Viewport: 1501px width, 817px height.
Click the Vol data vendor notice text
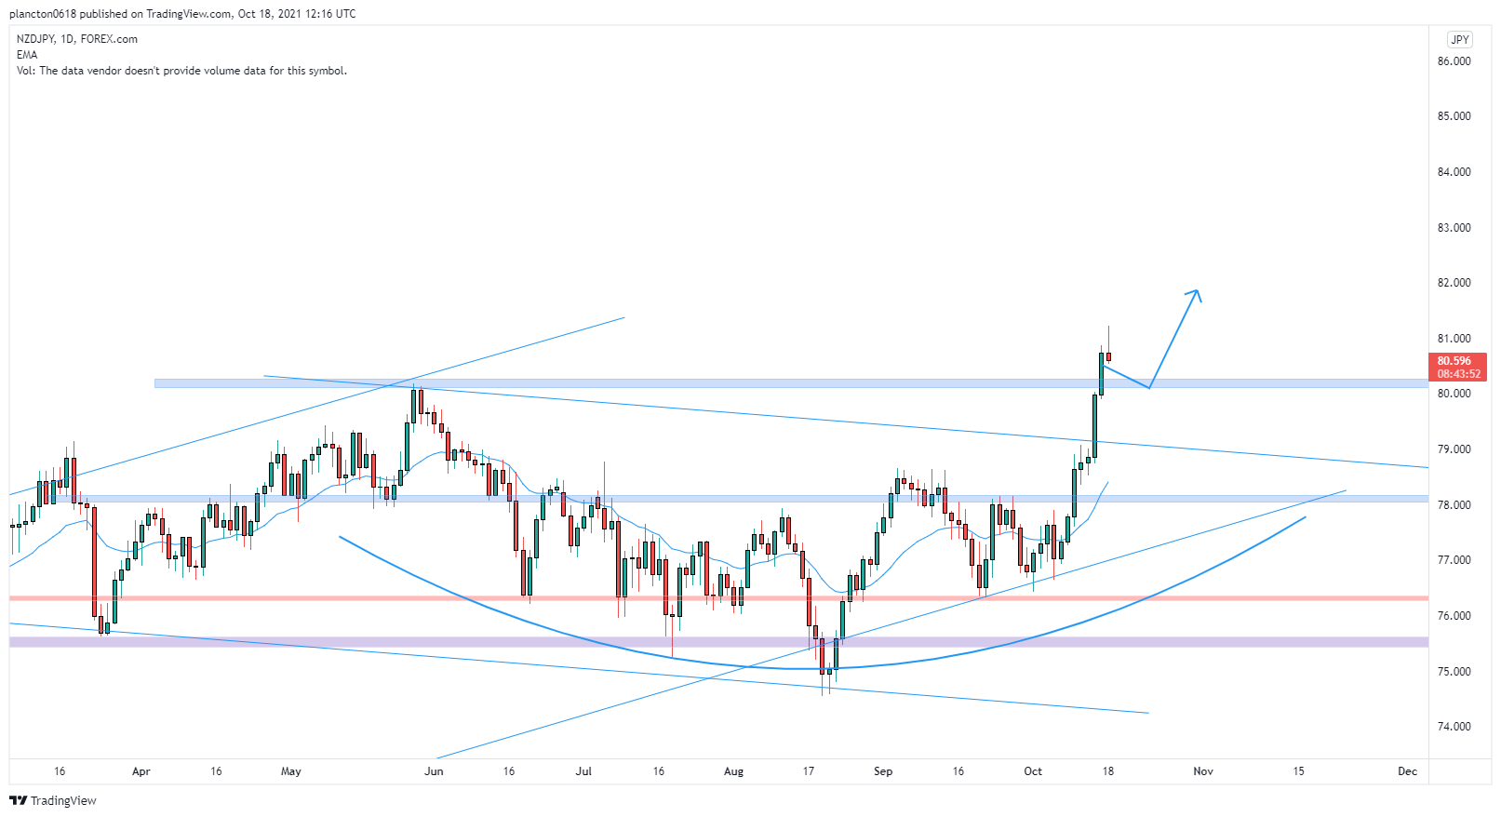click(x=181, y=71)
